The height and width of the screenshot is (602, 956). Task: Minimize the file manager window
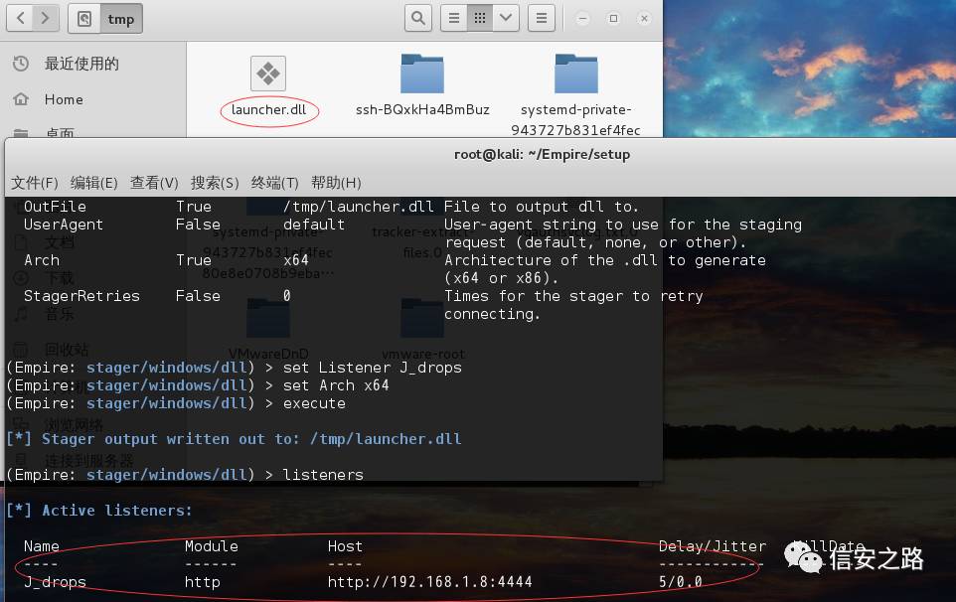(x=582, y=18)
